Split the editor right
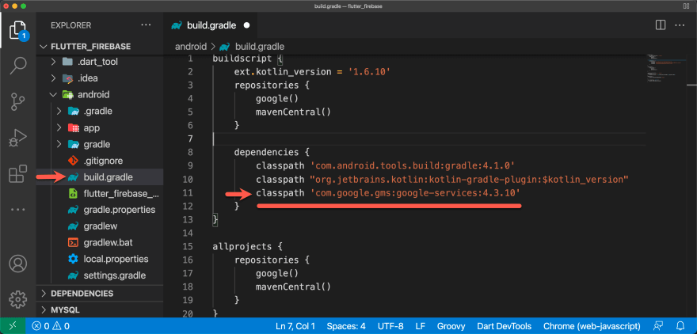 [x=660, y=25]
